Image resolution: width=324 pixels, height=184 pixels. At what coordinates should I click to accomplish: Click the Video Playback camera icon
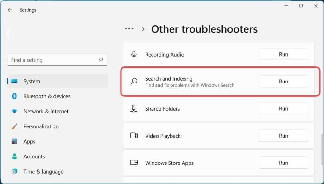[134, 136]
